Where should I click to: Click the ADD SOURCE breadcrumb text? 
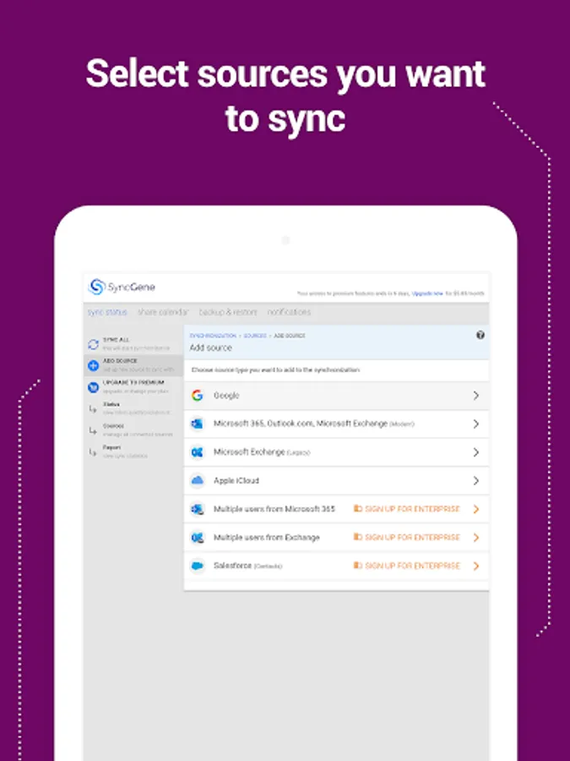(290, 336)
